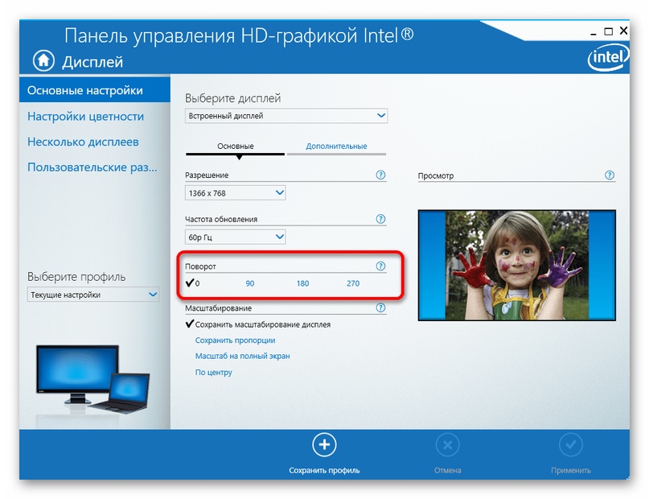
Task: Open help for Поворот setting
Action: 380,266
